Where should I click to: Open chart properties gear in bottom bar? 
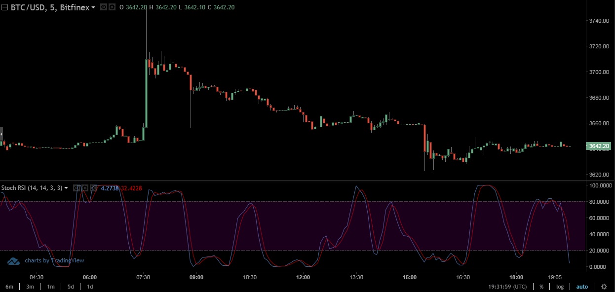pos(604,287)
